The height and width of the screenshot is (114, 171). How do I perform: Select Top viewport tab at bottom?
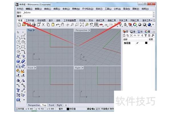click(44, 105)
